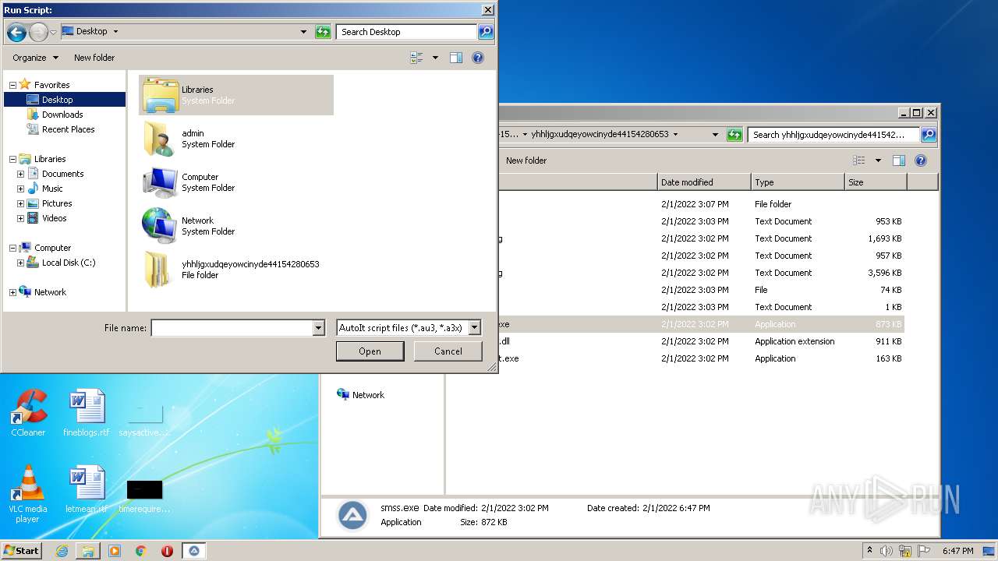Click volume icon in system tray

pyautogui.click(x=887, y=551)
